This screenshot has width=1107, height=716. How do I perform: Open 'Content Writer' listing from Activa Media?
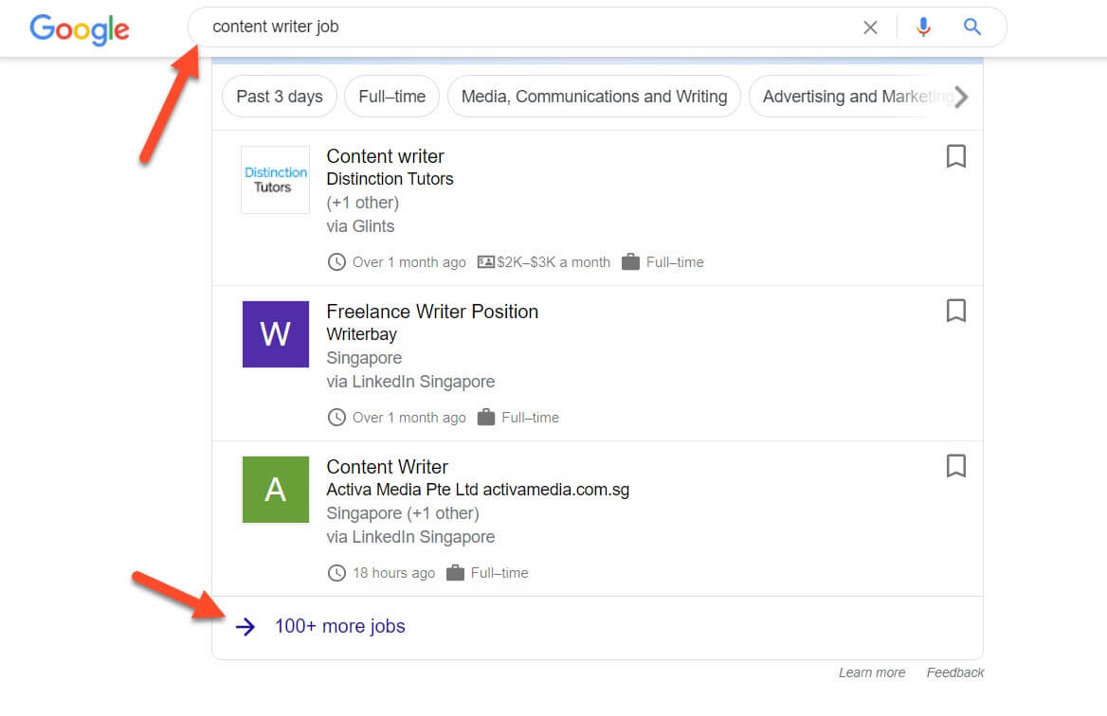(387, 466)
